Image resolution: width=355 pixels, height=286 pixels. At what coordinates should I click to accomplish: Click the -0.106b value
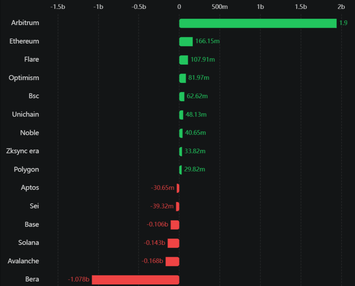(x=157, y=224)
